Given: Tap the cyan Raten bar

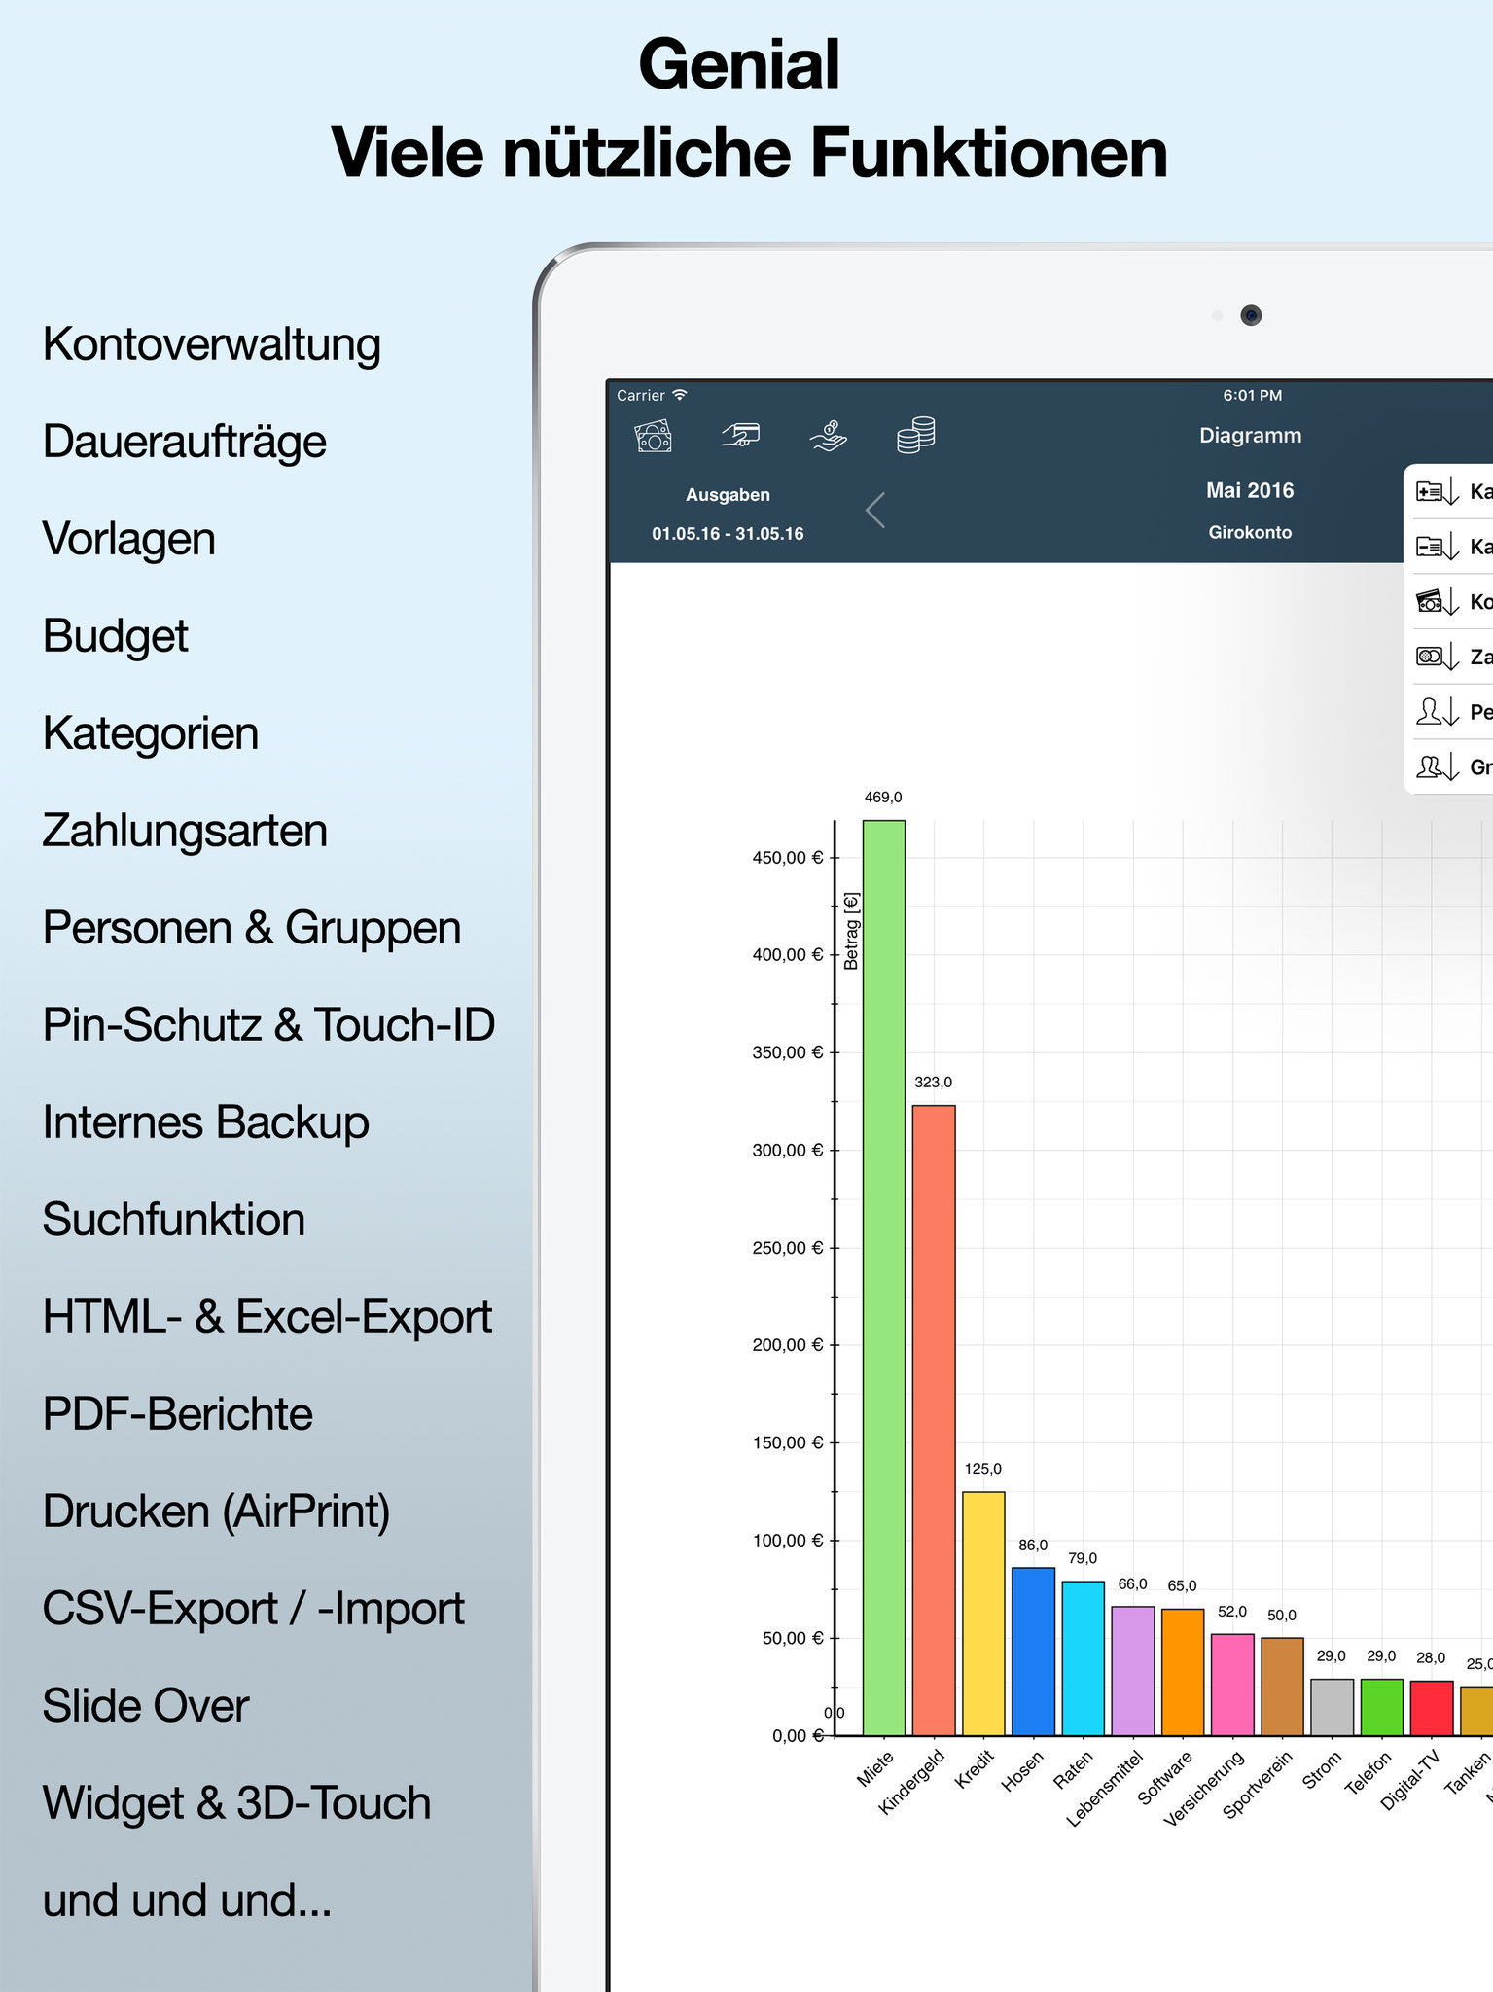Looking at the screenshot, I should [x=1083, y=1658].
